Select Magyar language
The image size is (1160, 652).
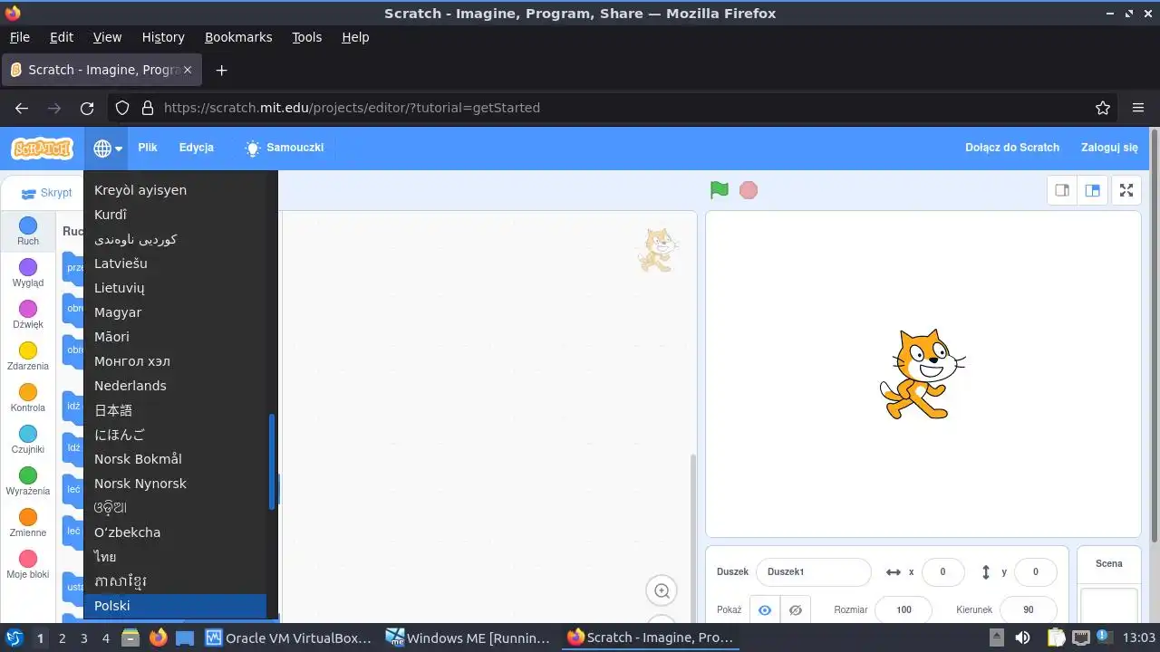click(176, 312)
